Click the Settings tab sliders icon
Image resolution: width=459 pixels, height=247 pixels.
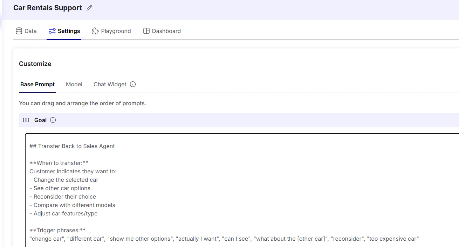click(52, 31)
